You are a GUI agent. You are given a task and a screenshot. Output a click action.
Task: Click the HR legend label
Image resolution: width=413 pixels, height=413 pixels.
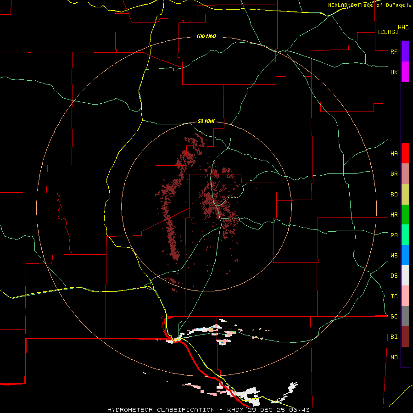tap(394, 215)
